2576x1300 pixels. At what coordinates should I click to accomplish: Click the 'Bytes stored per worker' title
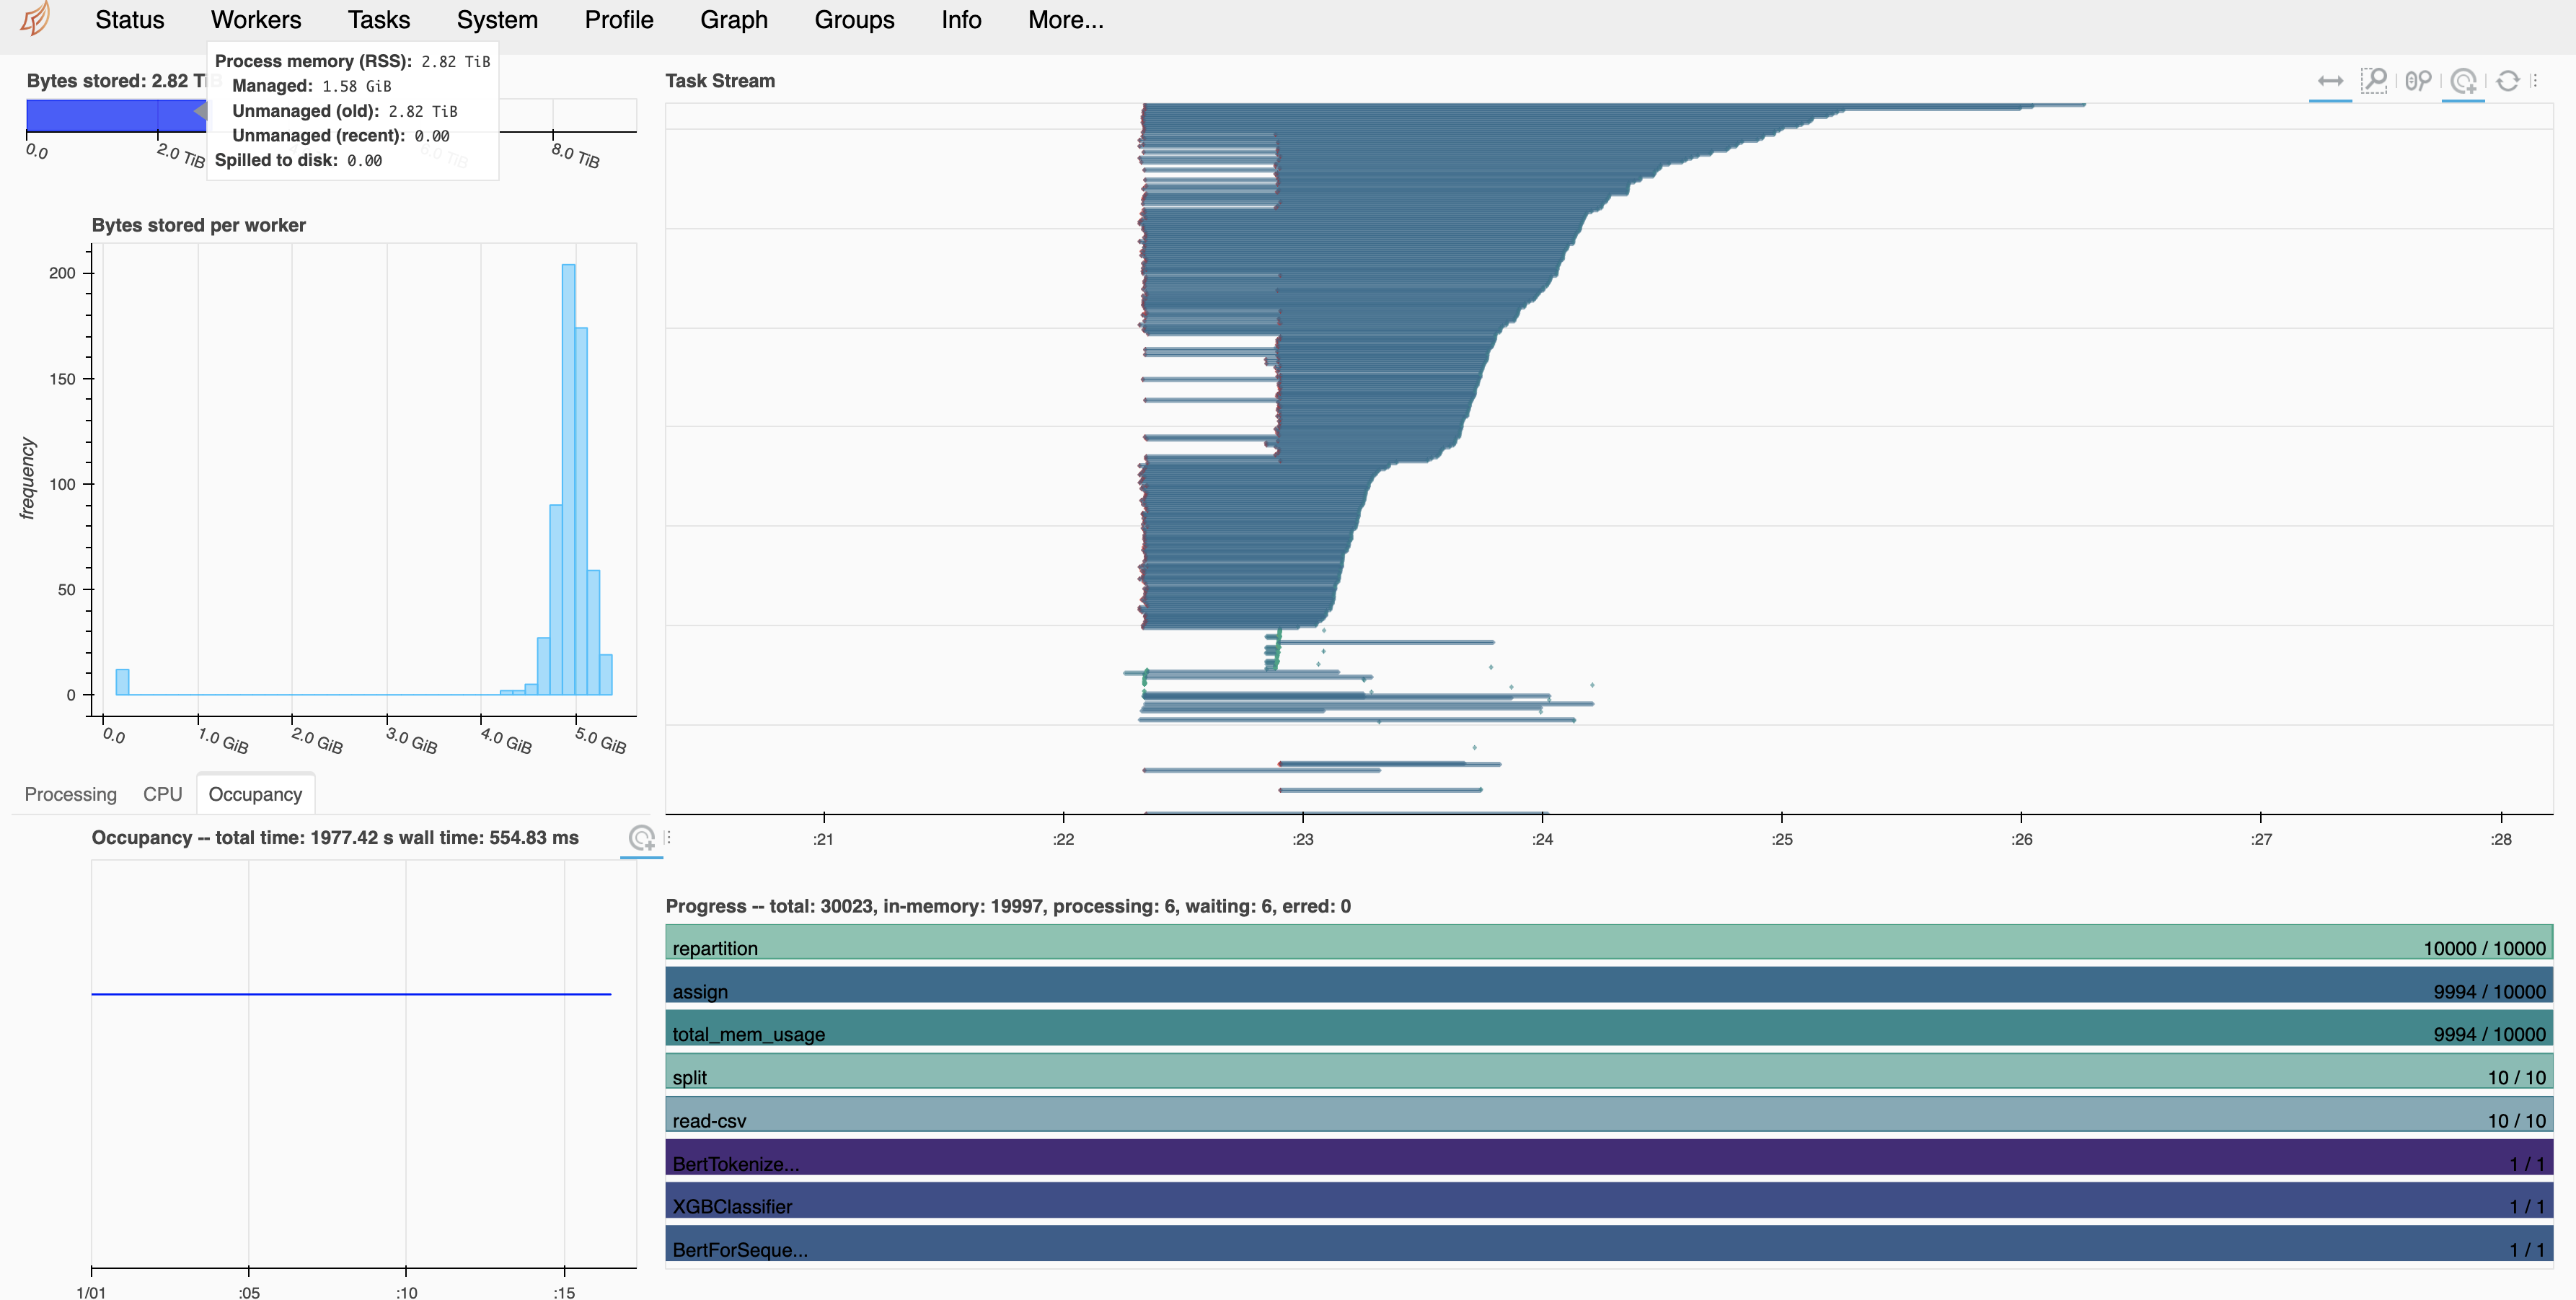199,225
